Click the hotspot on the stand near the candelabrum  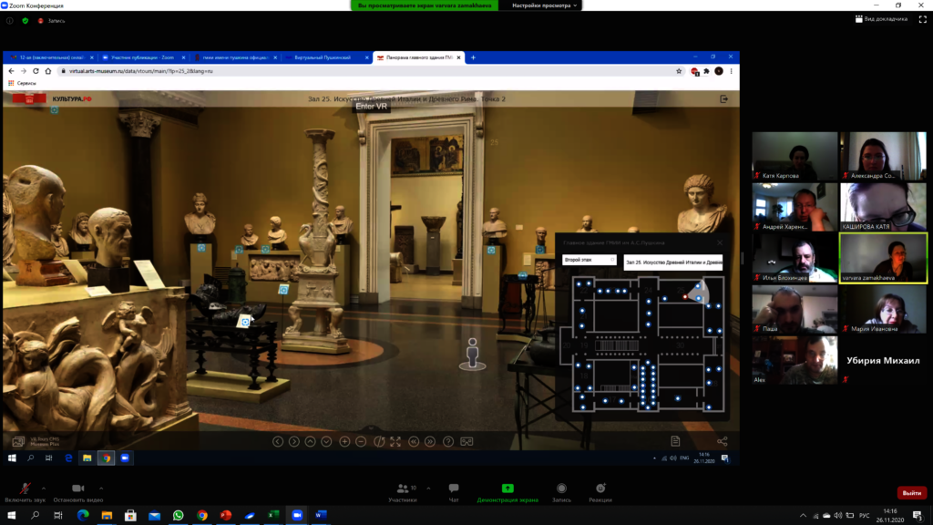tap(283, 290)
